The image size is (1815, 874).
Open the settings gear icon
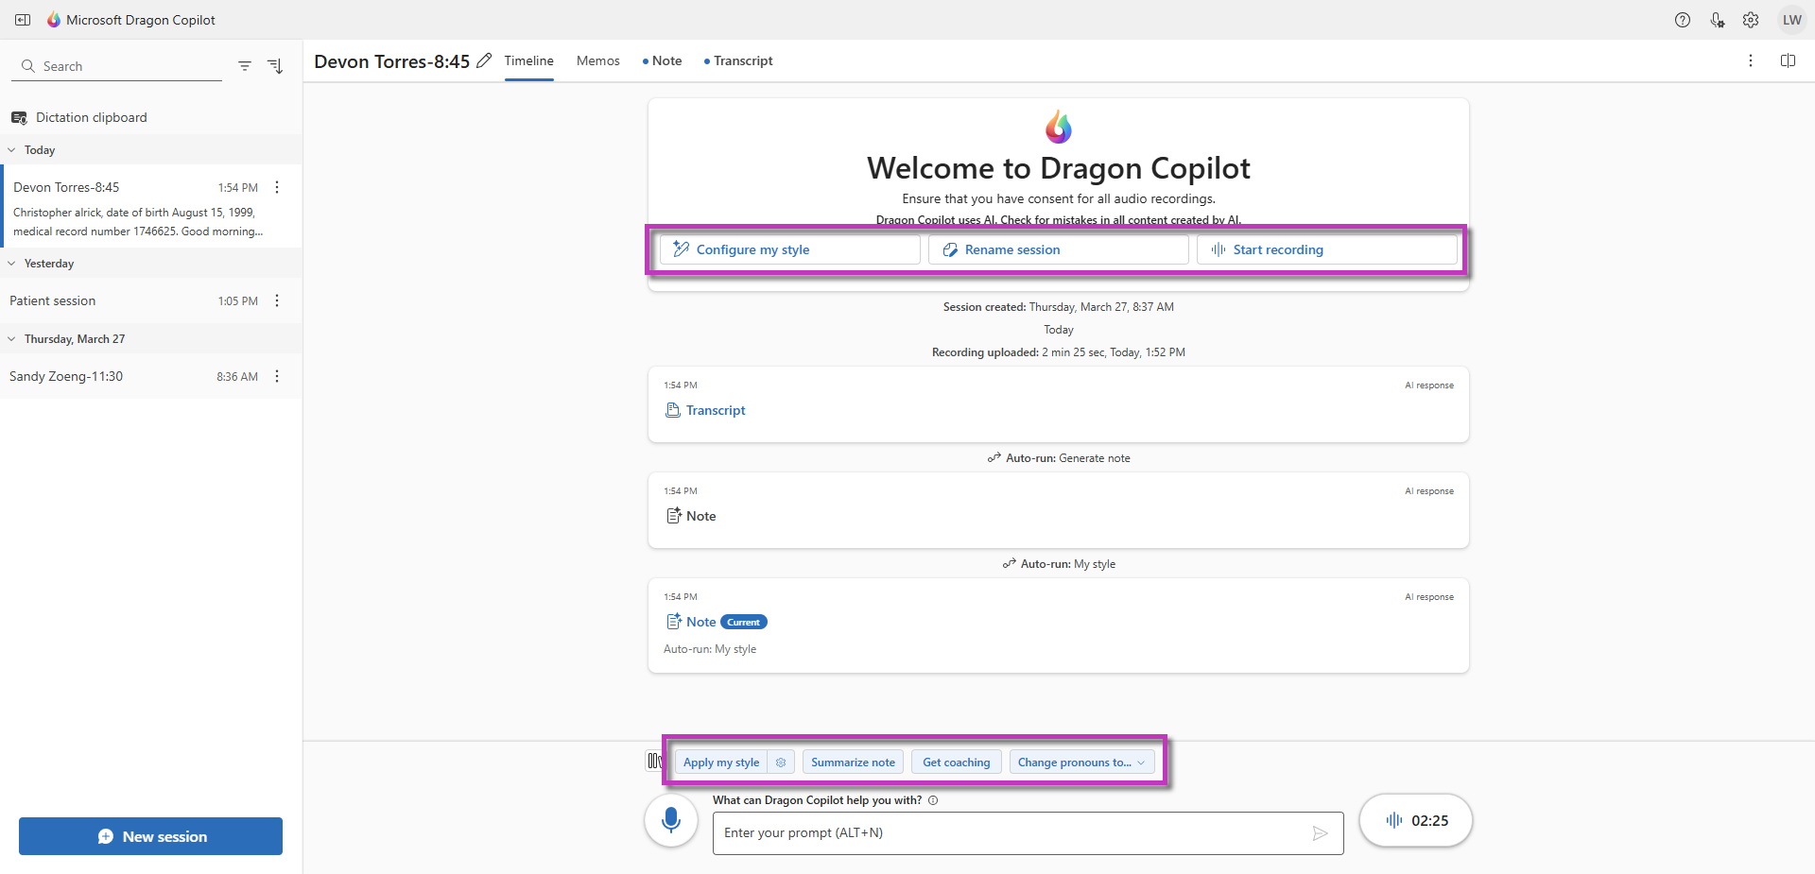pos(1751,20)
